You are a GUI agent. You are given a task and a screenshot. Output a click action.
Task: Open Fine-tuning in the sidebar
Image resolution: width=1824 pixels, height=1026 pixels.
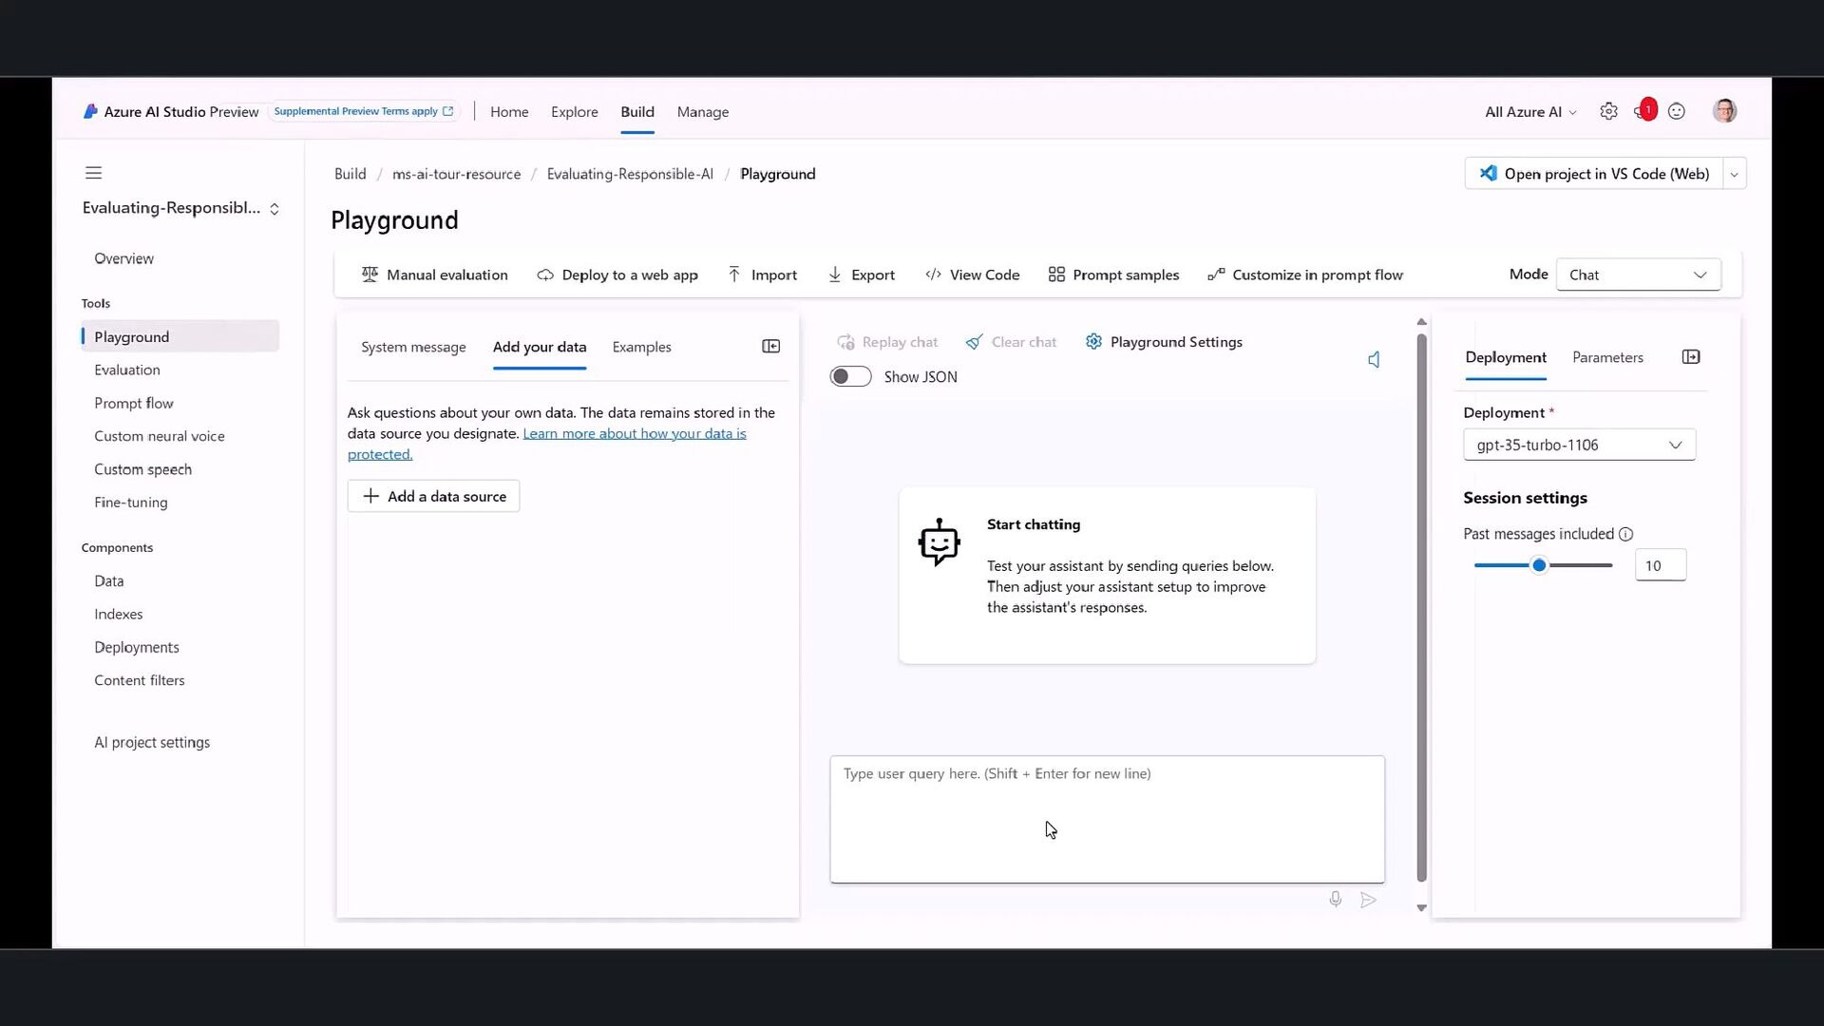coord(131,503)
